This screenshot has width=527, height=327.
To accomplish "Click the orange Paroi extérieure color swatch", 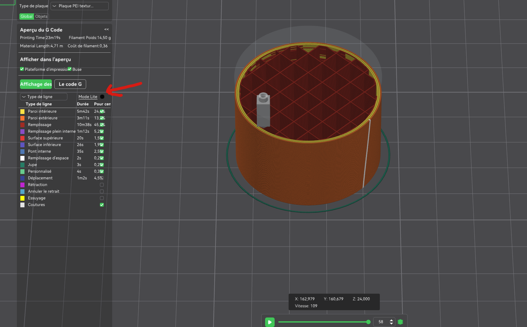I will click(x=23, y=118).
